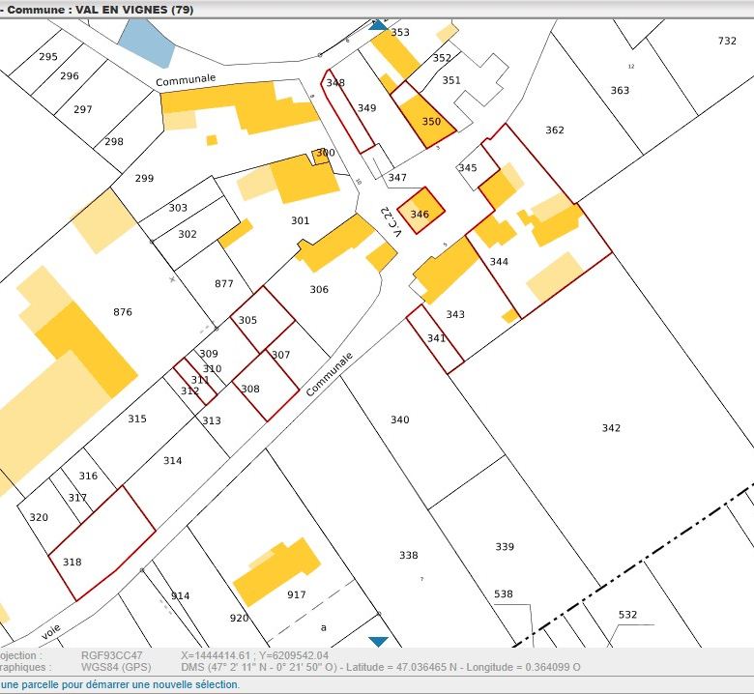Screen dimensions: 754x694
Task: Click parcel 532 label
Action: tap(627, 615)
